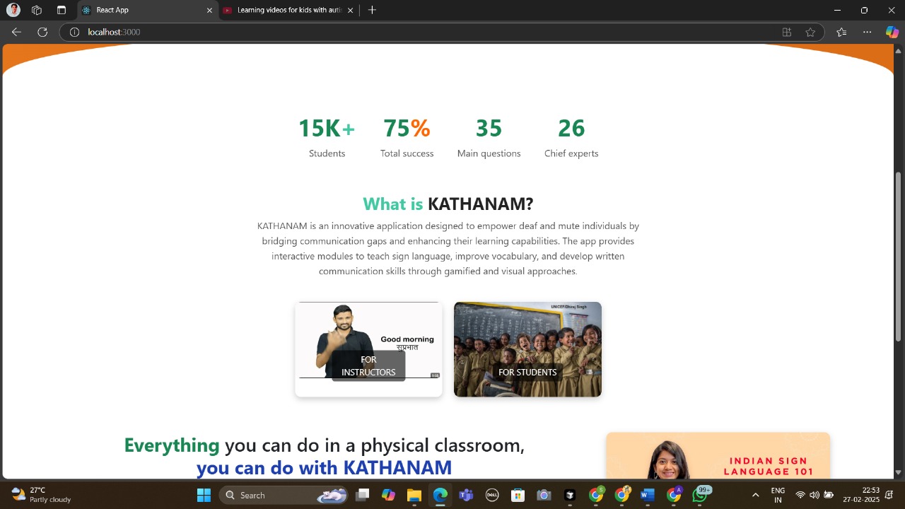
Task: Click the scrollbar up arrow
Action: pyautogui.click(x=899, y=50)
